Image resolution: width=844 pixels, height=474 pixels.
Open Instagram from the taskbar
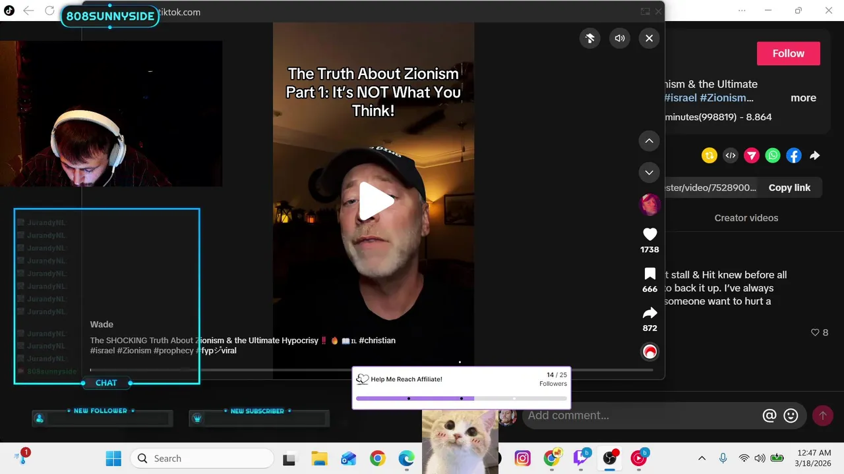point(523,458)
